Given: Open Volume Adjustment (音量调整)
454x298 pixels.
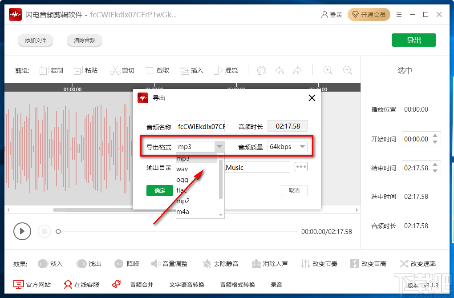Looking at the screenshot, I should coord(170,264).
